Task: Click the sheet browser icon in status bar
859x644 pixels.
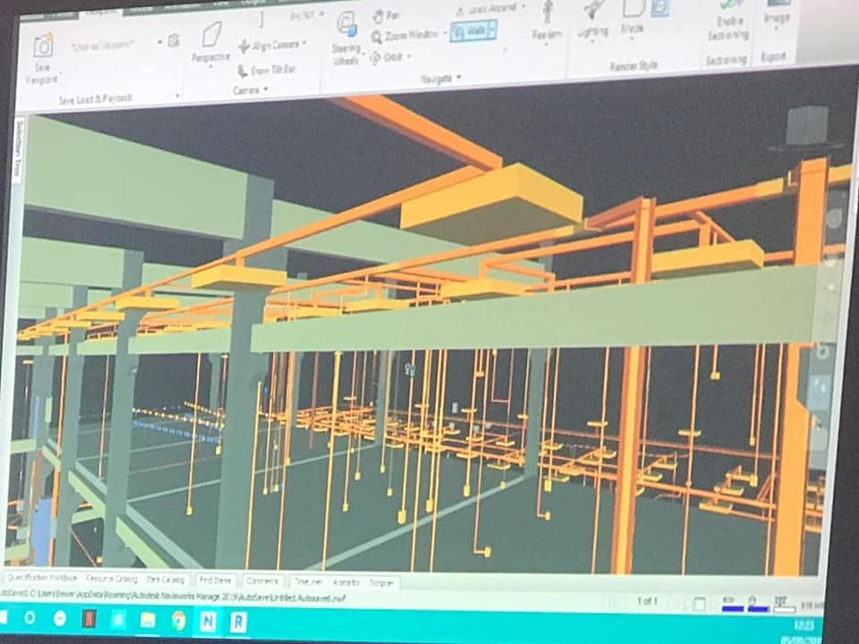Action: [x=700, y=604]
